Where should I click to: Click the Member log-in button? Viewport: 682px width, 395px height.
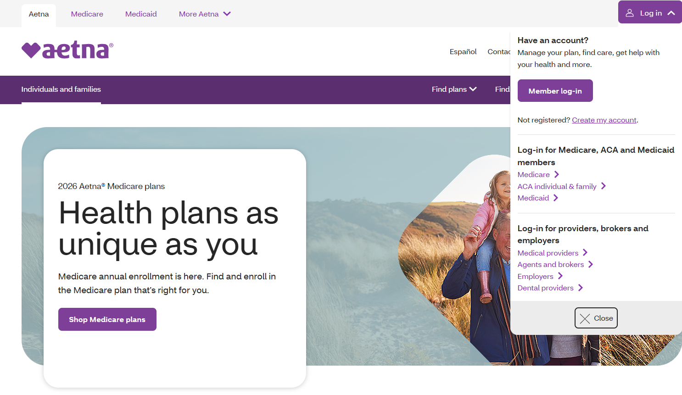555,91
